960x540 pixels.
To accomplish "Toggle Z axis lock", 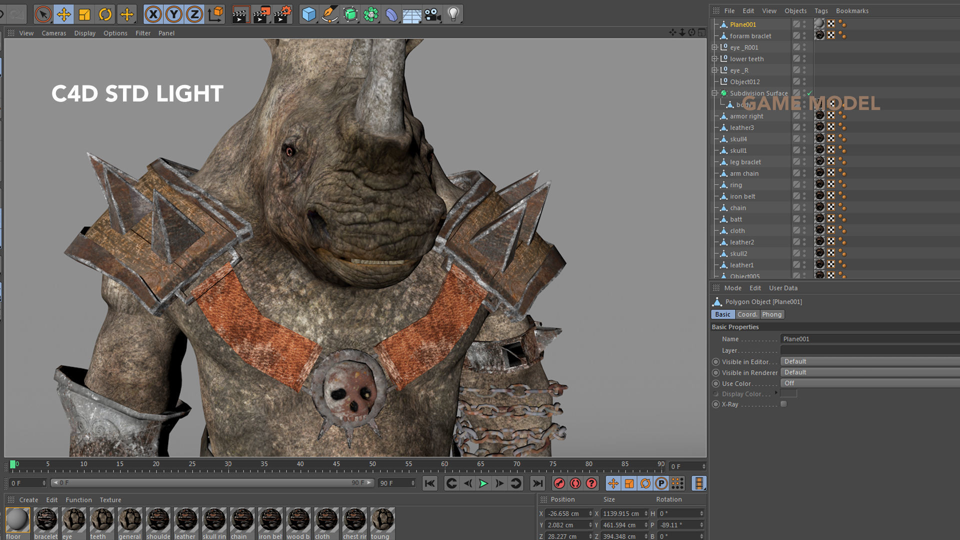I will [194, 14].
